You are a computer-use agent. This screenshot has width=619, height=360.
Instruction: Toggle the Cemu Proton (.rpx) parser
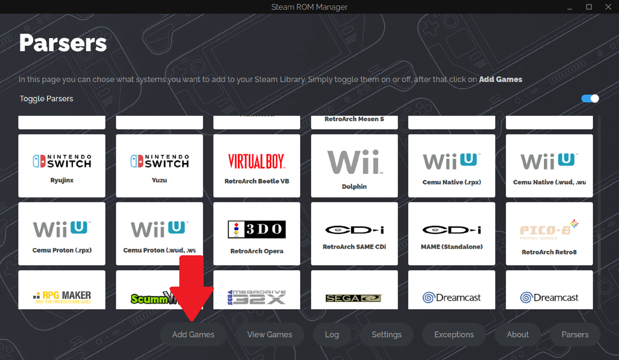click(62, 234)
